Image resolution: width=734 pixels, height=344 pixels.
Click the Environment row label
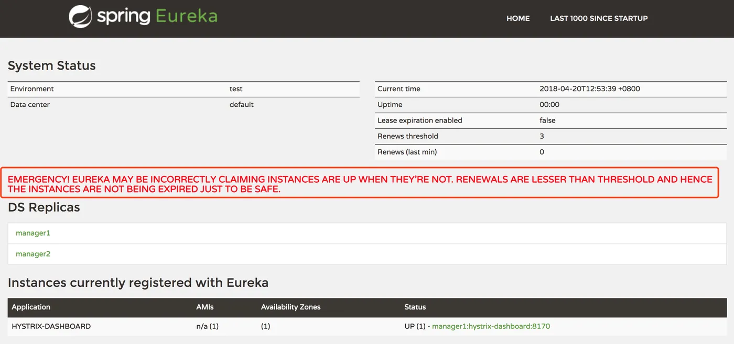click(x=32, y=89)
